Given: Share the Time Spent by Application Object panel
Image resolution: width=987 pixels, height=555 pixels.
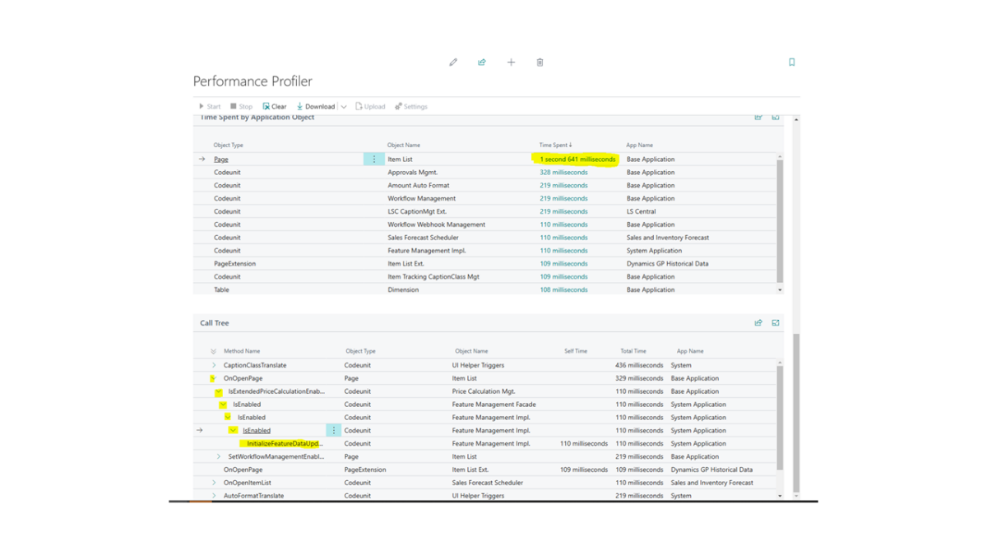Looking at the screenshot, I should click(x=758, y=117).
